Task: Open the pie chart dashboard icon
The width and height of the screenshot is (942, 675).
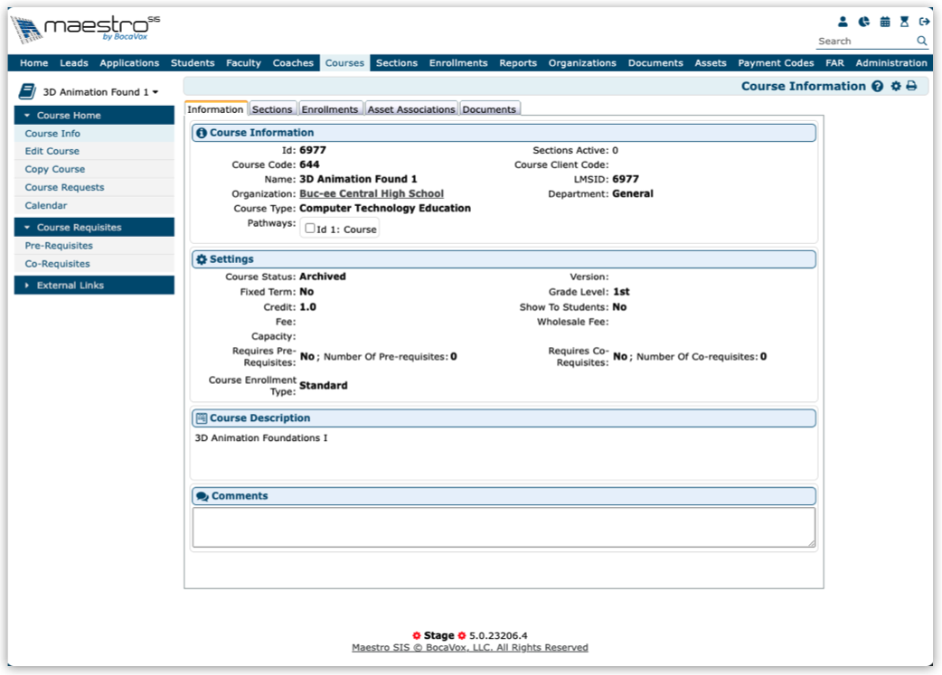Action: [x=864, y=22]
